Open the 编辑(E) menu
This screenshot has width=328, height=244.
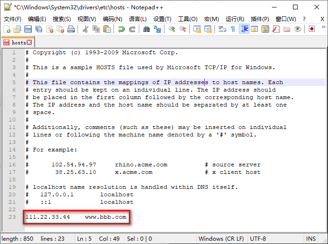click(37, 19)
